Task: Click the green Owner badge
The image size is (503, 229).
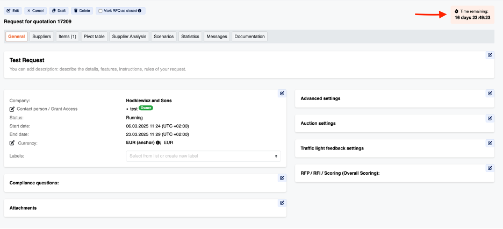Action: coord(146,108)
